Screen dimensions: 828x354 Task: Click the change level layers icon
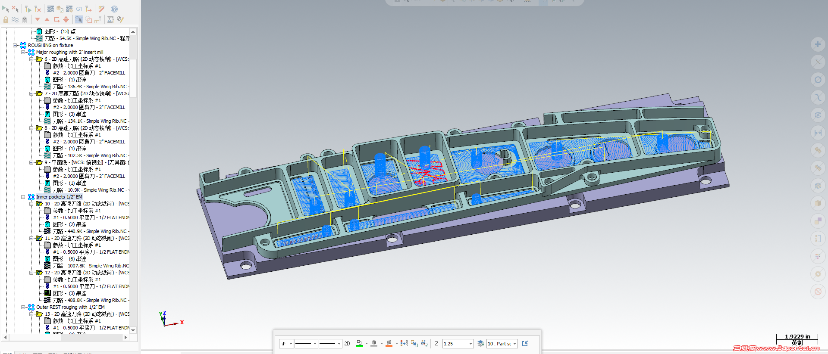[480, 344]
